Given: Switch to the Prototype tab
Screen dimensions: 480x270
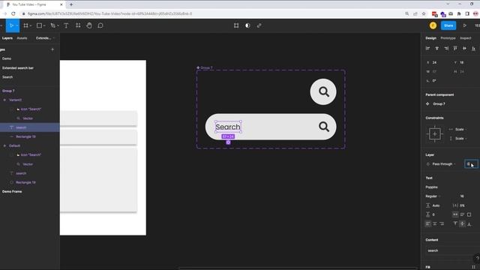Looking at the screenshot, I should (448, 38).
